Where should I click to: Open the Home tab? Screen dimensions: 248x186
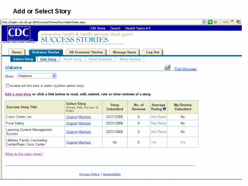pyautogui.click(x=17, y=52)
